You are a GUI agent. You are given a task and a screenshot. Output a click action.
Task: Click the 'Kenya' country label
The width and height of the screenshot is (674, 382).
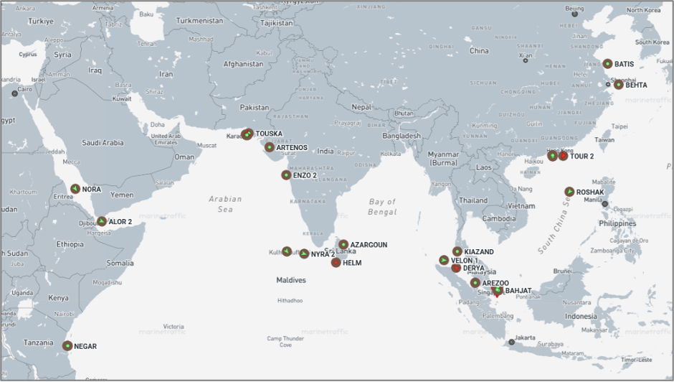[x=59, y=297]
